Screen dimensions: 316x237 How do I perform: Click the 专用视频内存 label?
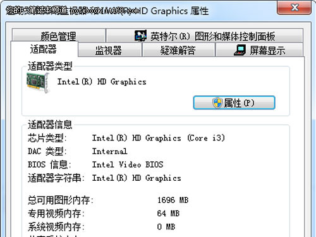[x=56, y=214]
